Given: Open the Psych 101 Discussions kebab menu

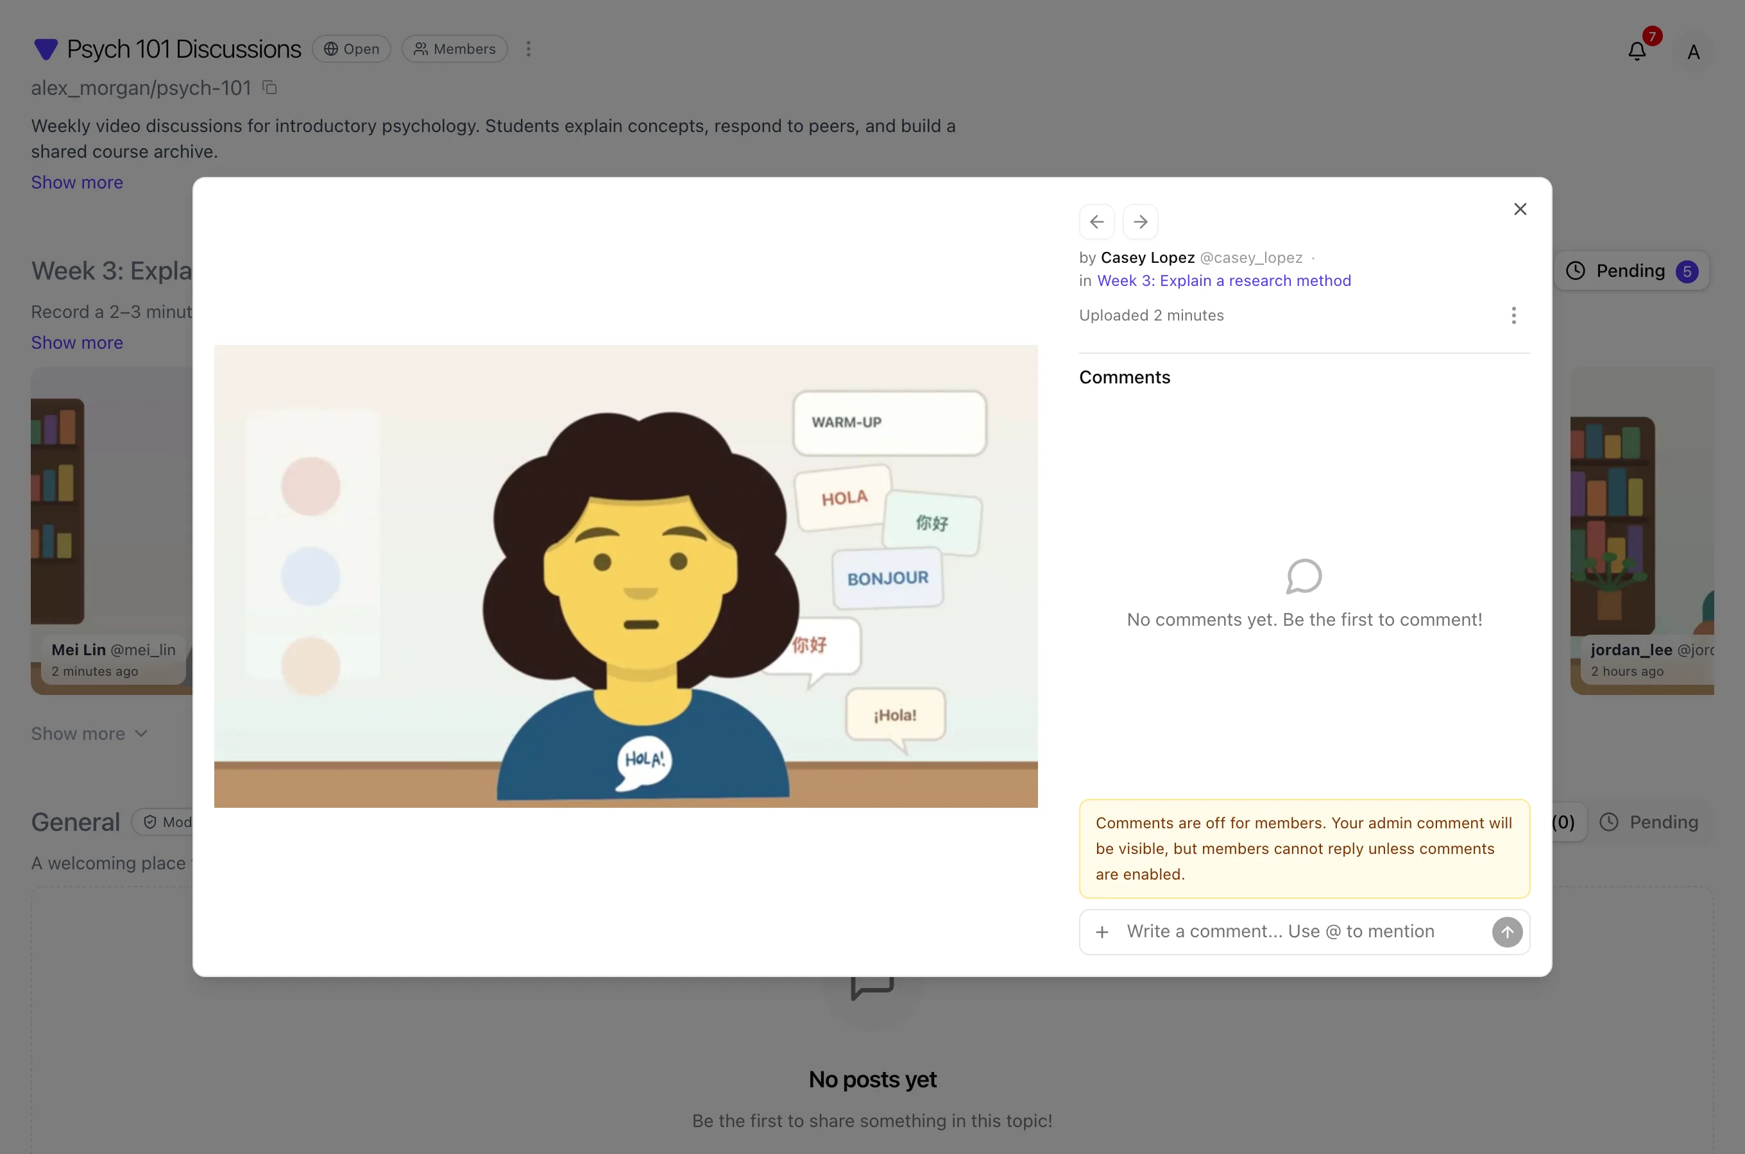Looking at the screenshot, I should (x=528, y=49).
